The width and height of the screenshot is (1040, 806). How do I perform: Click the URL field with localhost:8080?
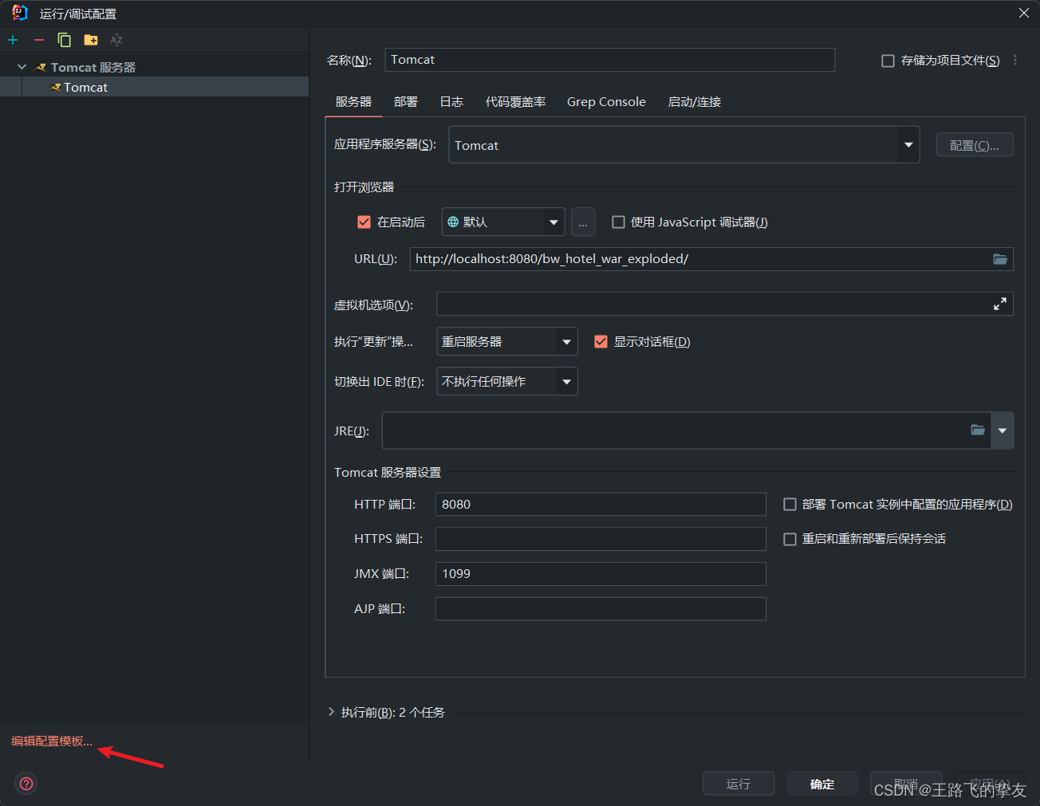[x=711, y=259]
